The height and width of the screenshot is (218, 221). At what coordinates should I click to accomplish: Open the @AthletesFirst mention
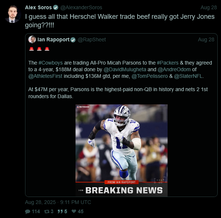point(45,76)
